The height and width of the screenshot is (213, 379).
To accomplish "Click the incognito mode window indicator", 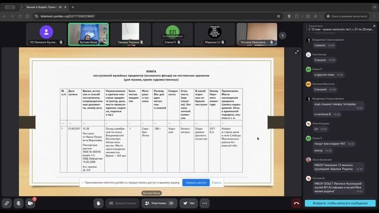I will coord(346,16).
